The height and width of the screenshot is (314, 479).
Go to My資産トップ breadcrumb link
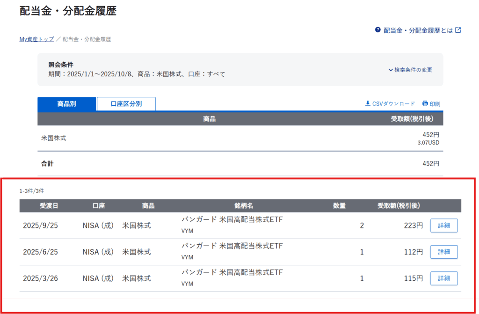[x=36, y=39]
